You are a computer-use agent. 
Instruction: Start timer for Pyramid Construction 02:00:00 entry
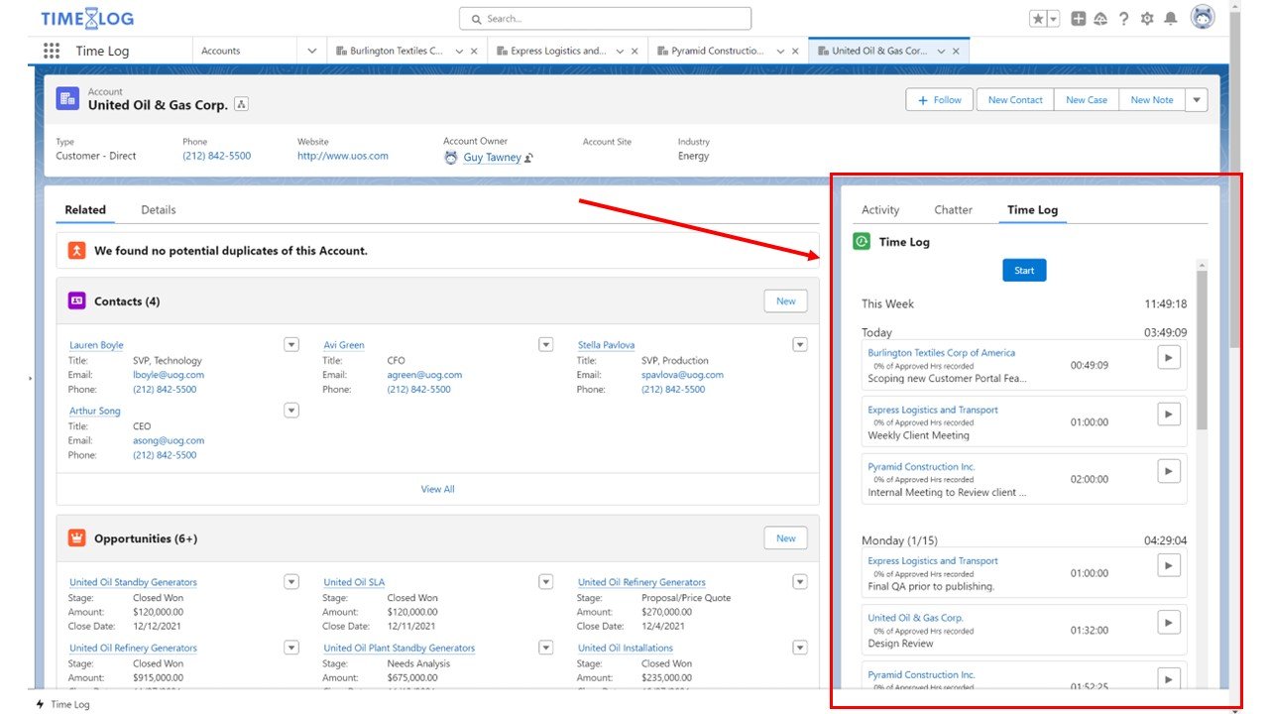point(1169,471)
